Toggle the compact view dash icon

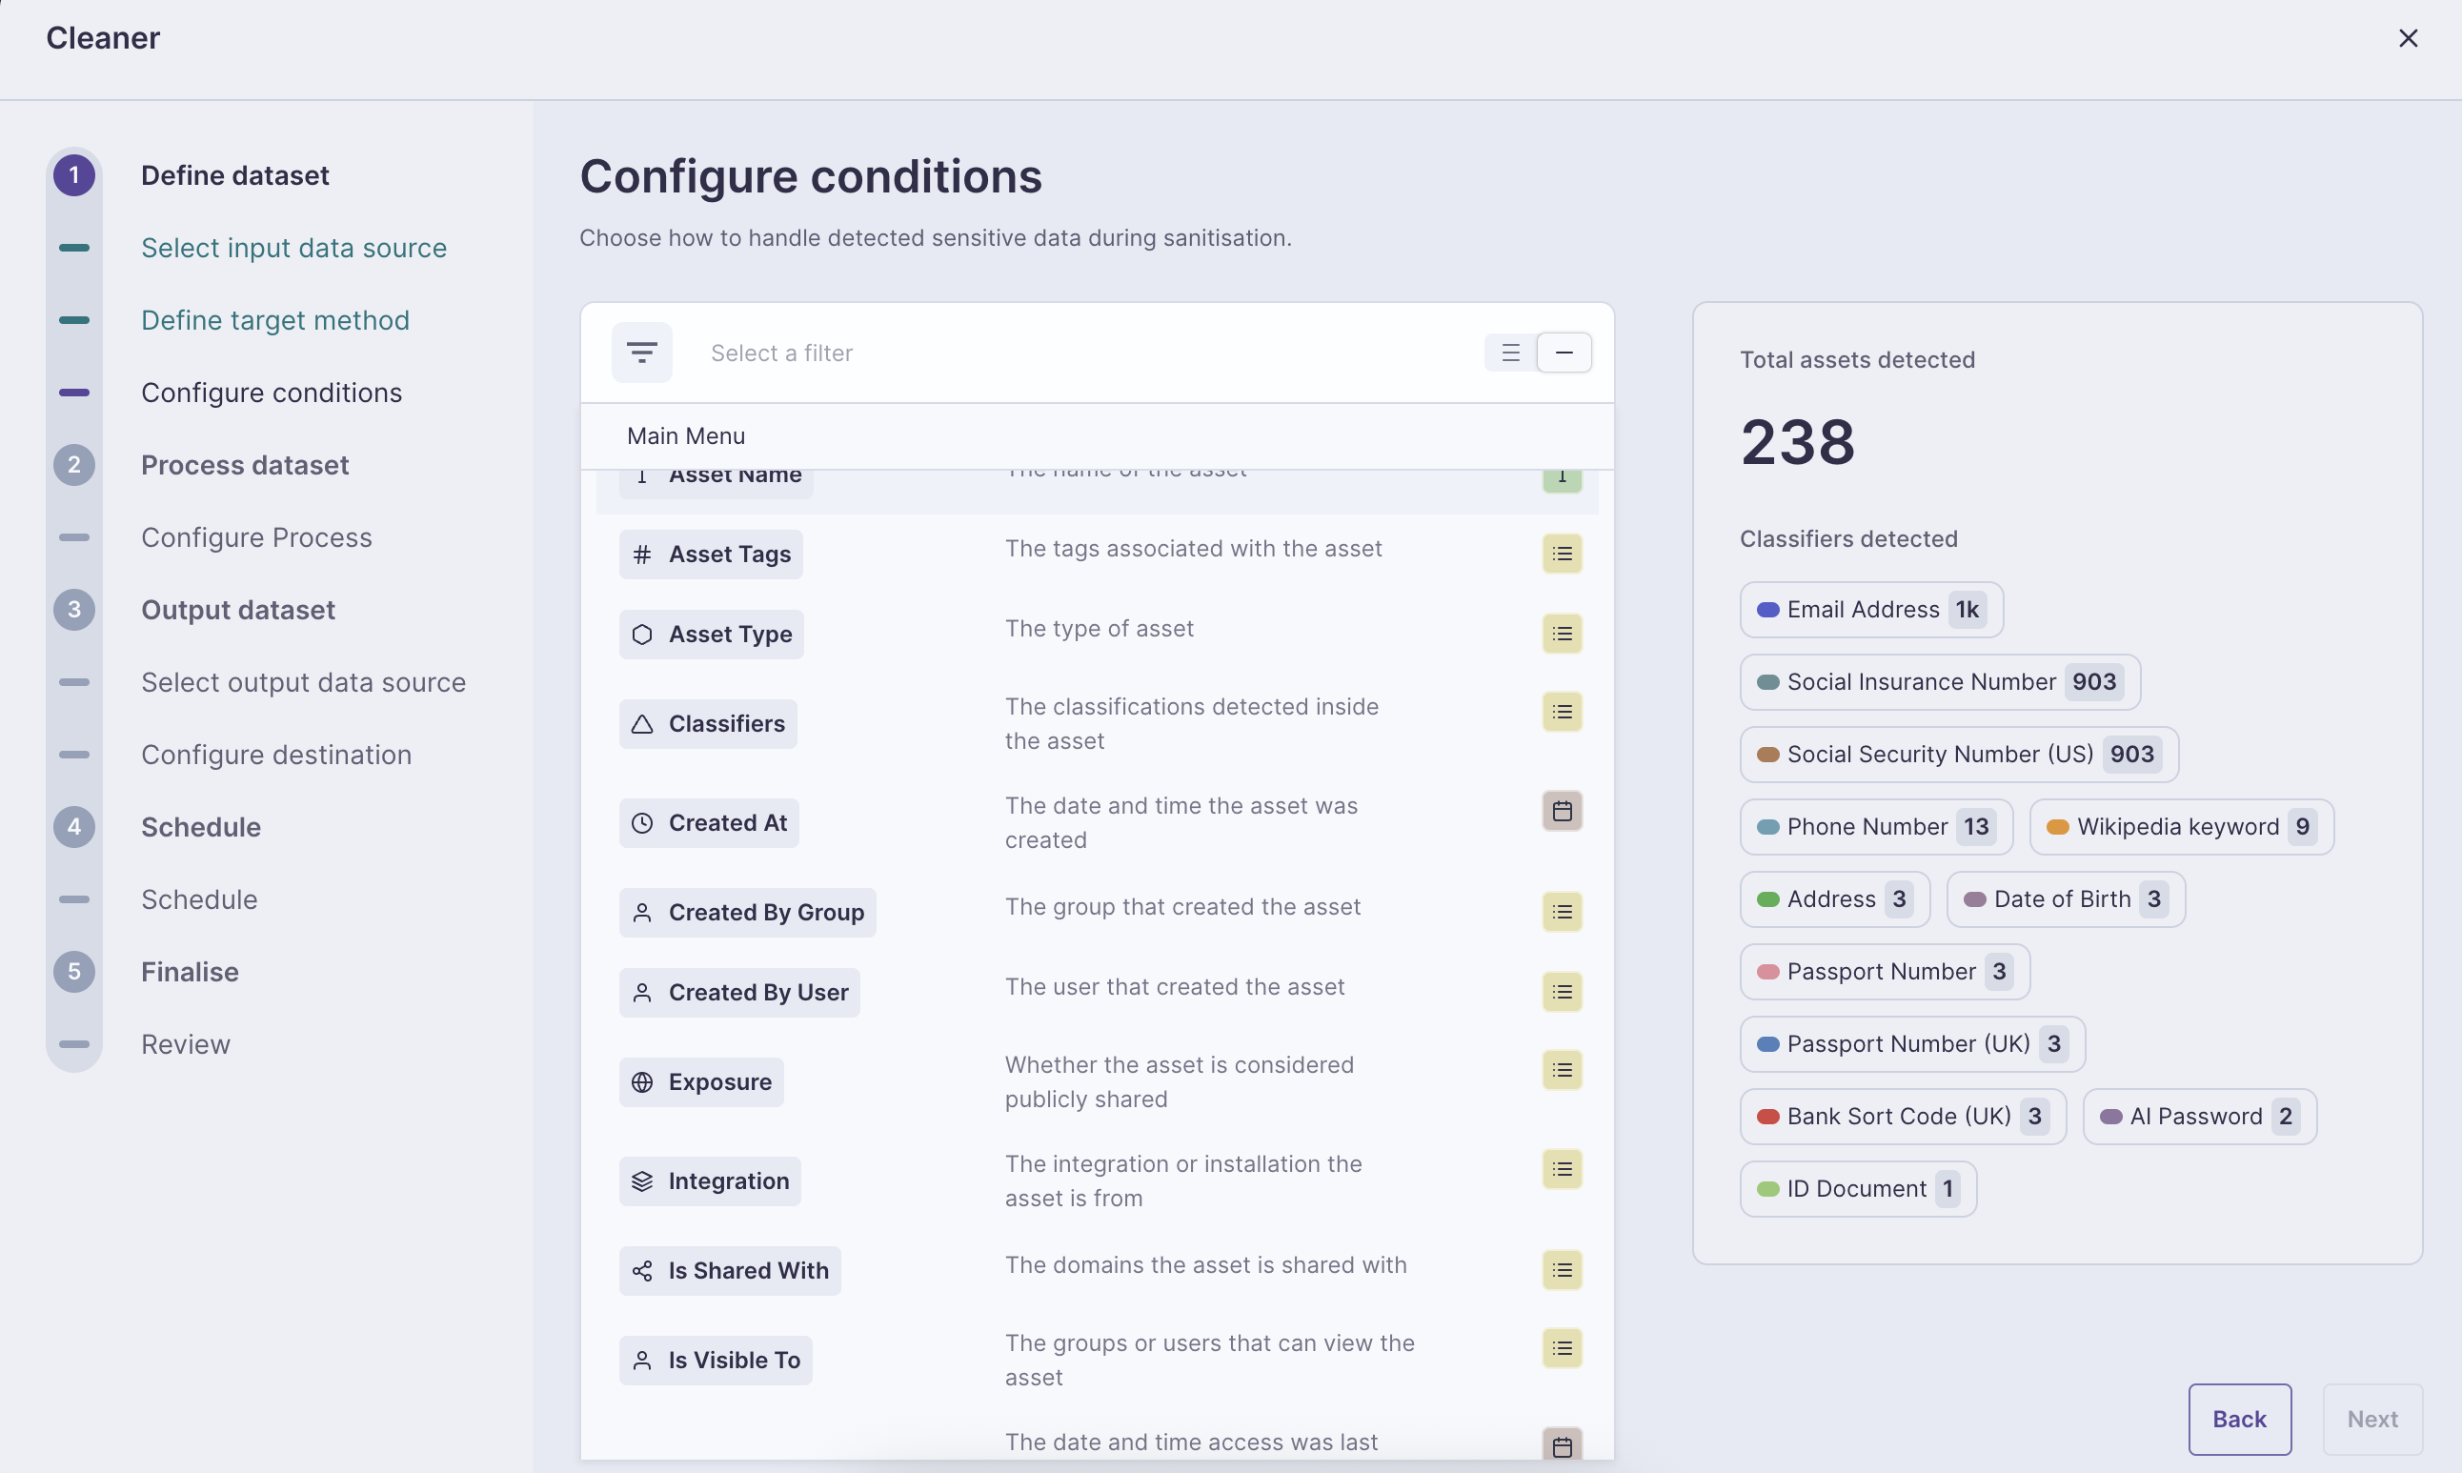point(1564,353)
